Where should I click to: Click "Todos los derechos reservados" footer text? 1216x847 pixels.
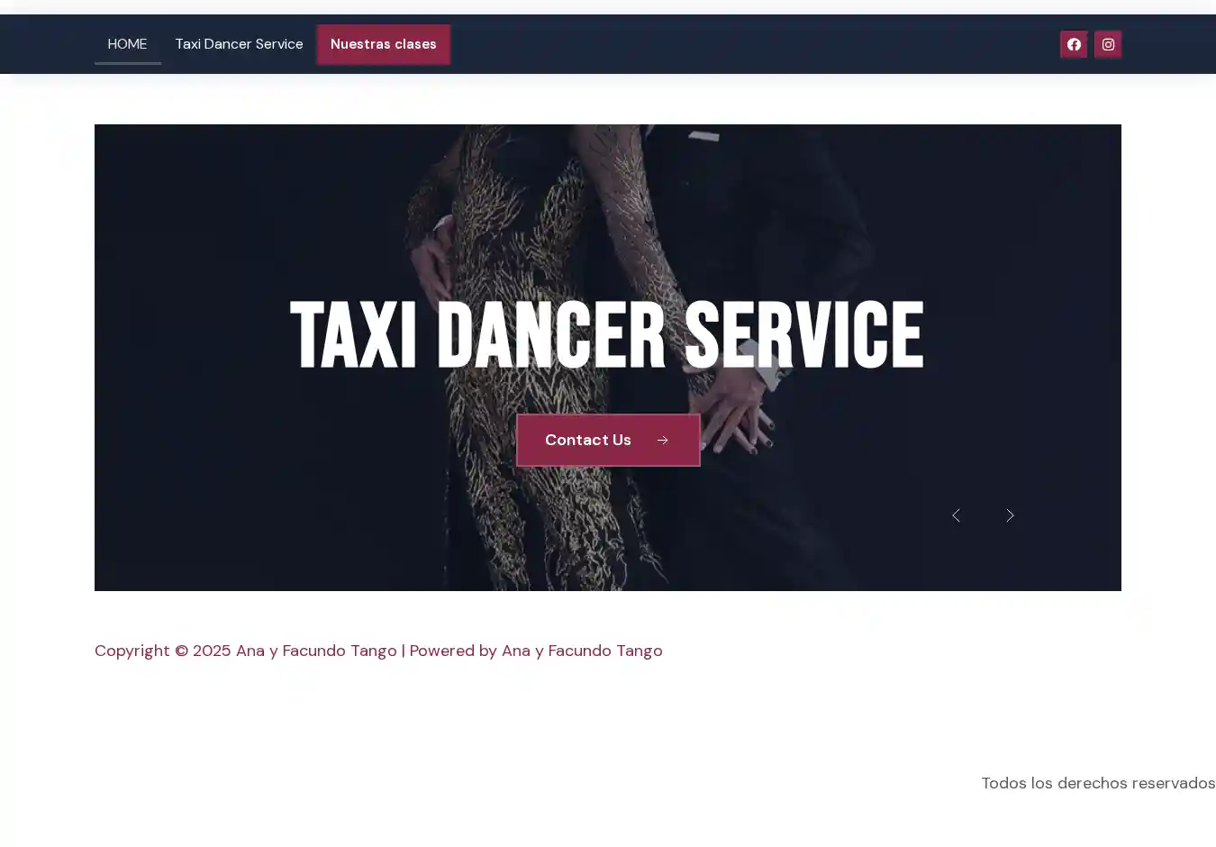[x=1097, y=783]
